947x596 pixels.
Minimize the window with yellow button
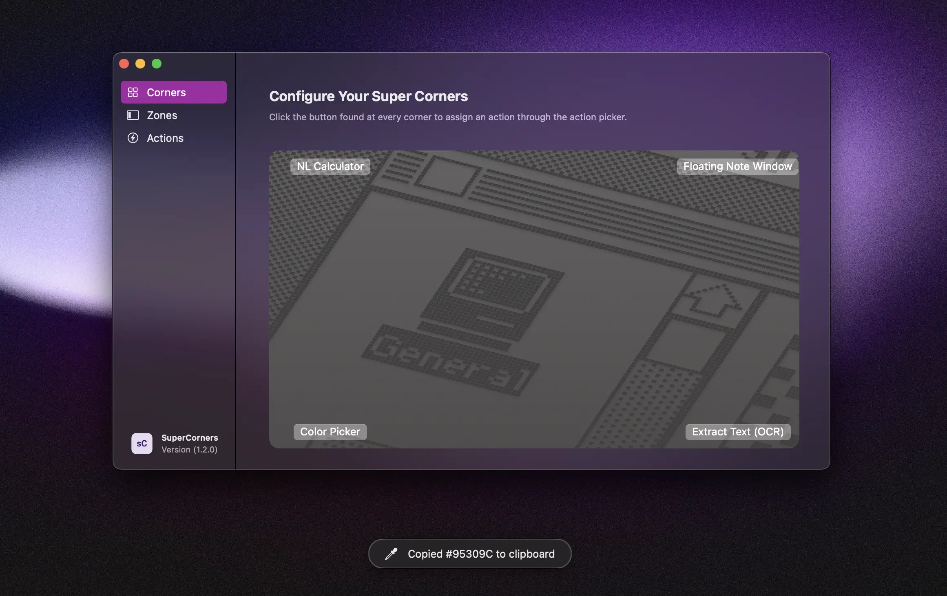coord(140,64)
